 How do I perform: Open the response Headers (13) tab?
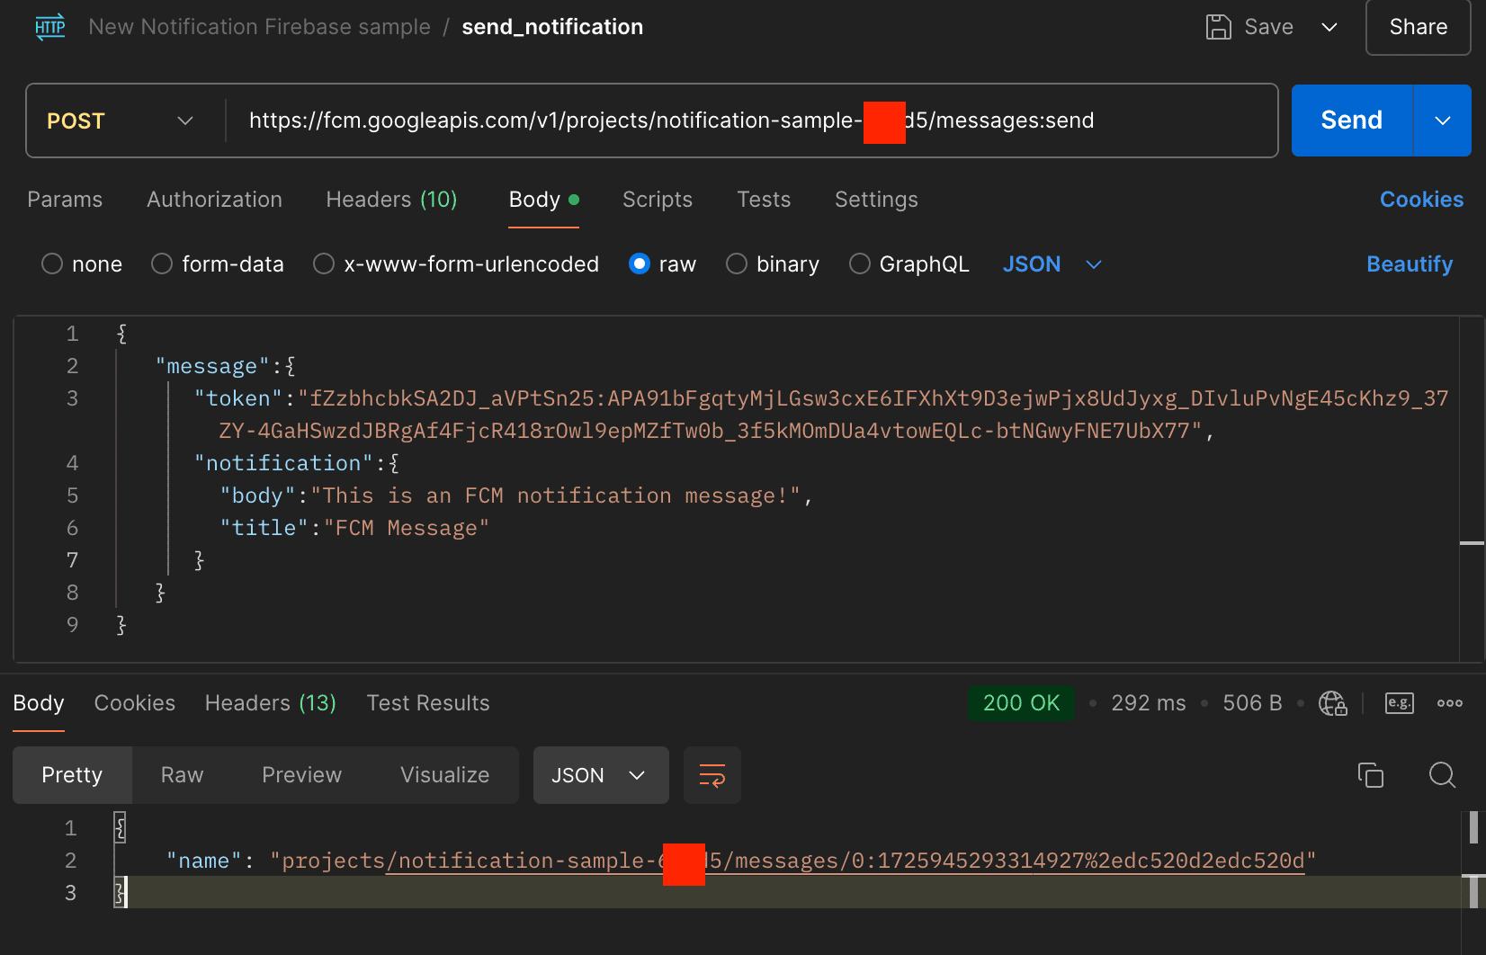point(271,703)
